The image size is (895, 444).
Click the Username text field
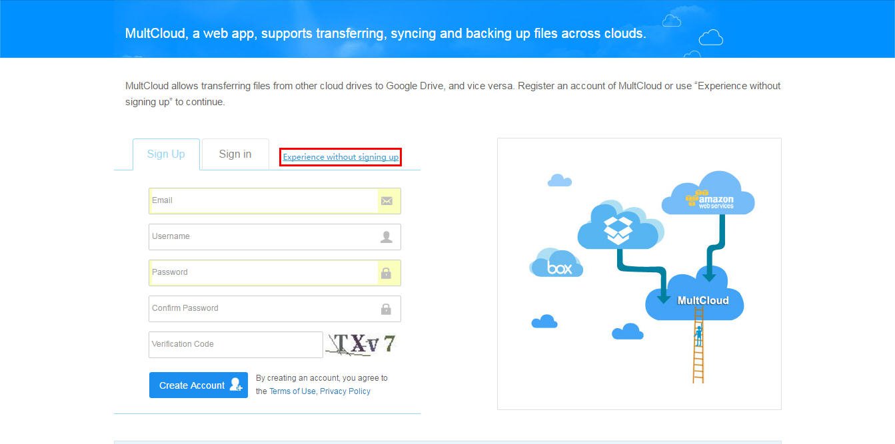275,236
